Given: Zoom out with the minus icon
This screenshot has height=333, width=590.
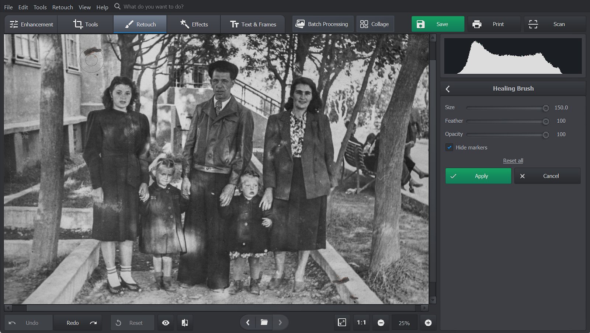Looking at the screenshot, I should [x=381, y=323].
